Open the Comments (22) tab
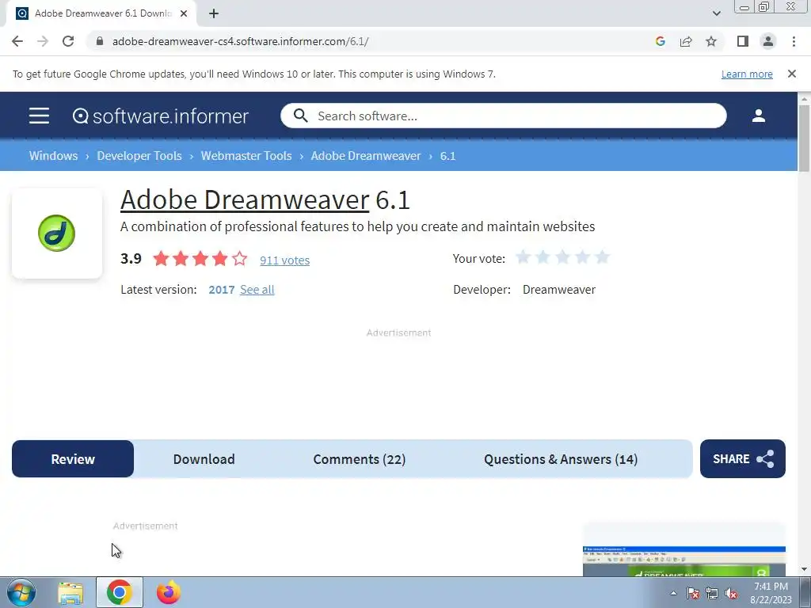The image size is (811, 608). [x=359, y=458]
